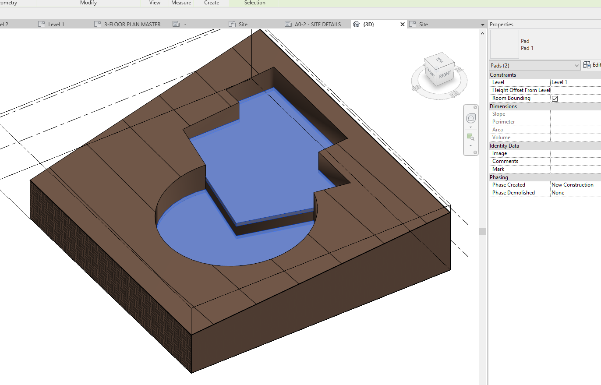Open the view tabs list dropdown arrow

click(x=482, y=24)
